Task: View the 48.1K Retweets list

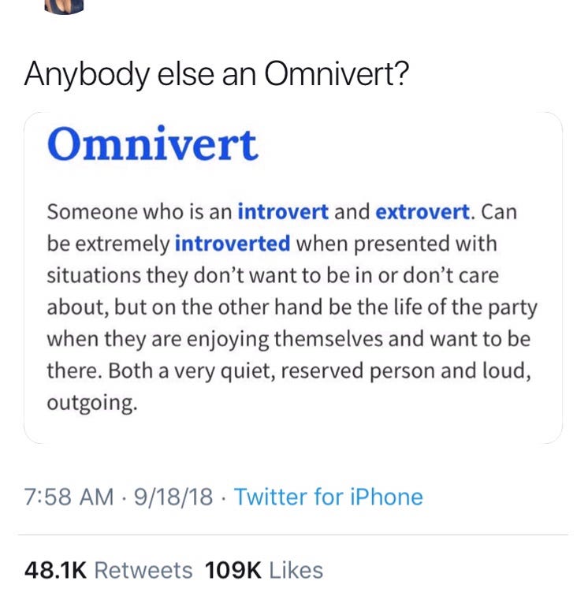Action: [108, 570]
